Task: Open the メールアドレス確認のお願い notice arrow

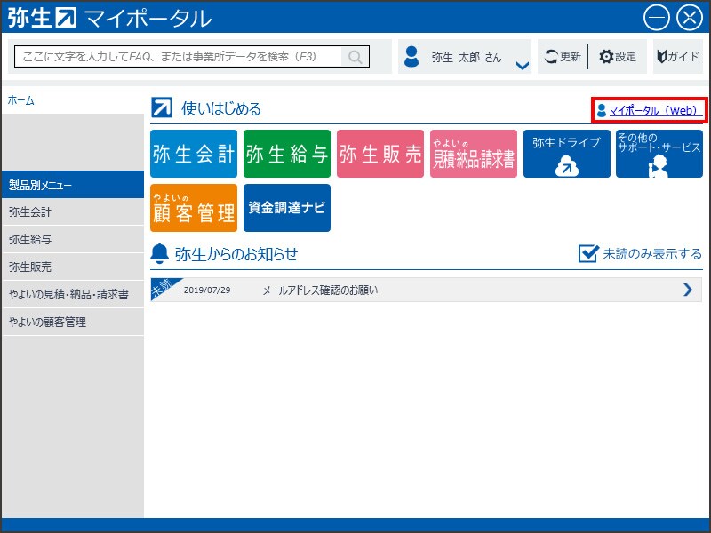Action: 688,290
